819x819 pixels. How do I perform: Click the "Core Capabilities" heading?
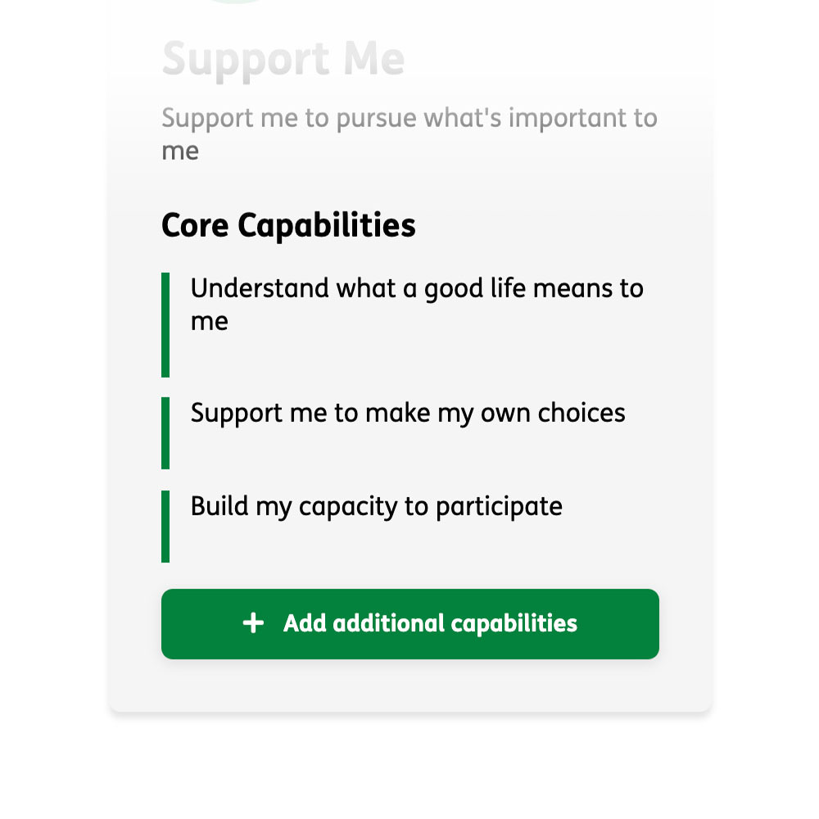[x=288, y=226]
